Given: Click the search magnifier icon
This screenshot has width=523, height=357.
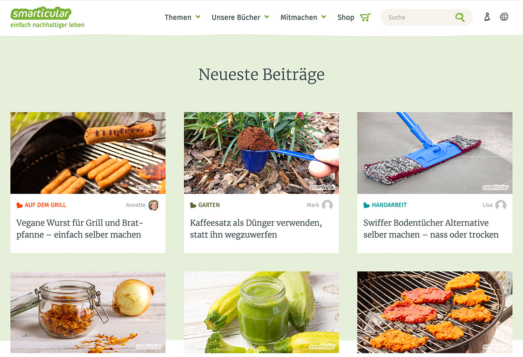Looking at the screenshot, I should point(460,17).
